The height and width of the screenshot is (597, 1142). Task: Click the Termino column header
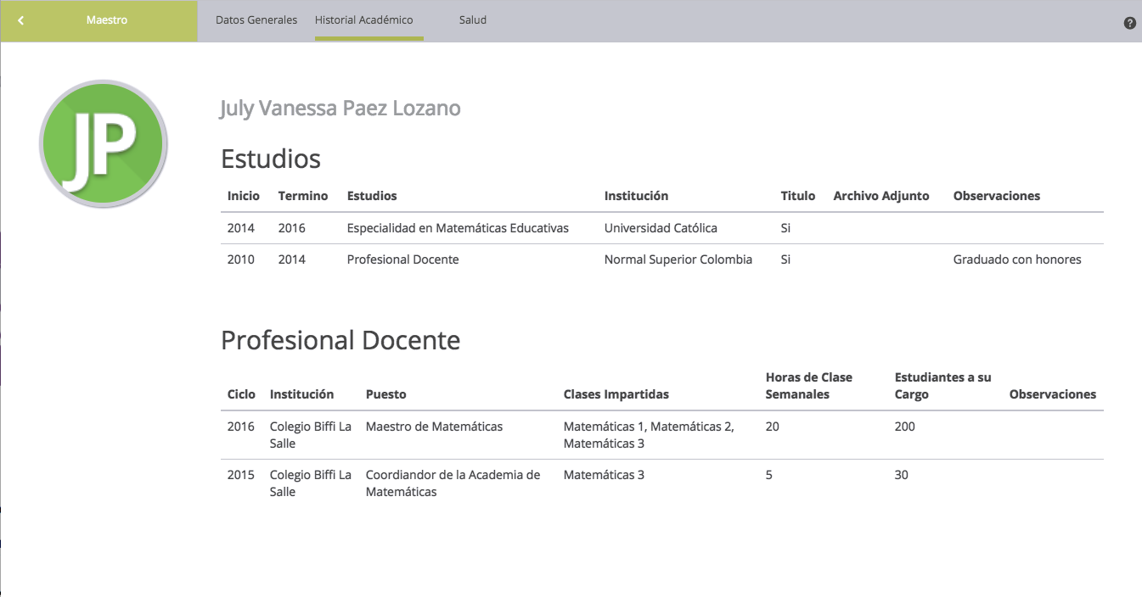302,196
